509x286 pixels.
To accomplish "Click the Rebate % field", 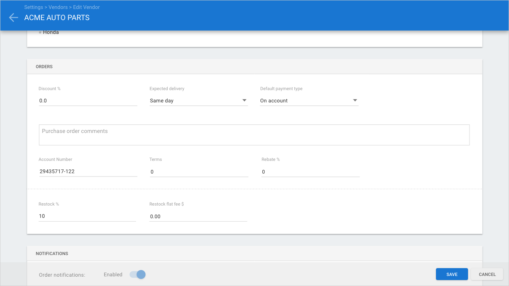I will (x=310, y=172).
